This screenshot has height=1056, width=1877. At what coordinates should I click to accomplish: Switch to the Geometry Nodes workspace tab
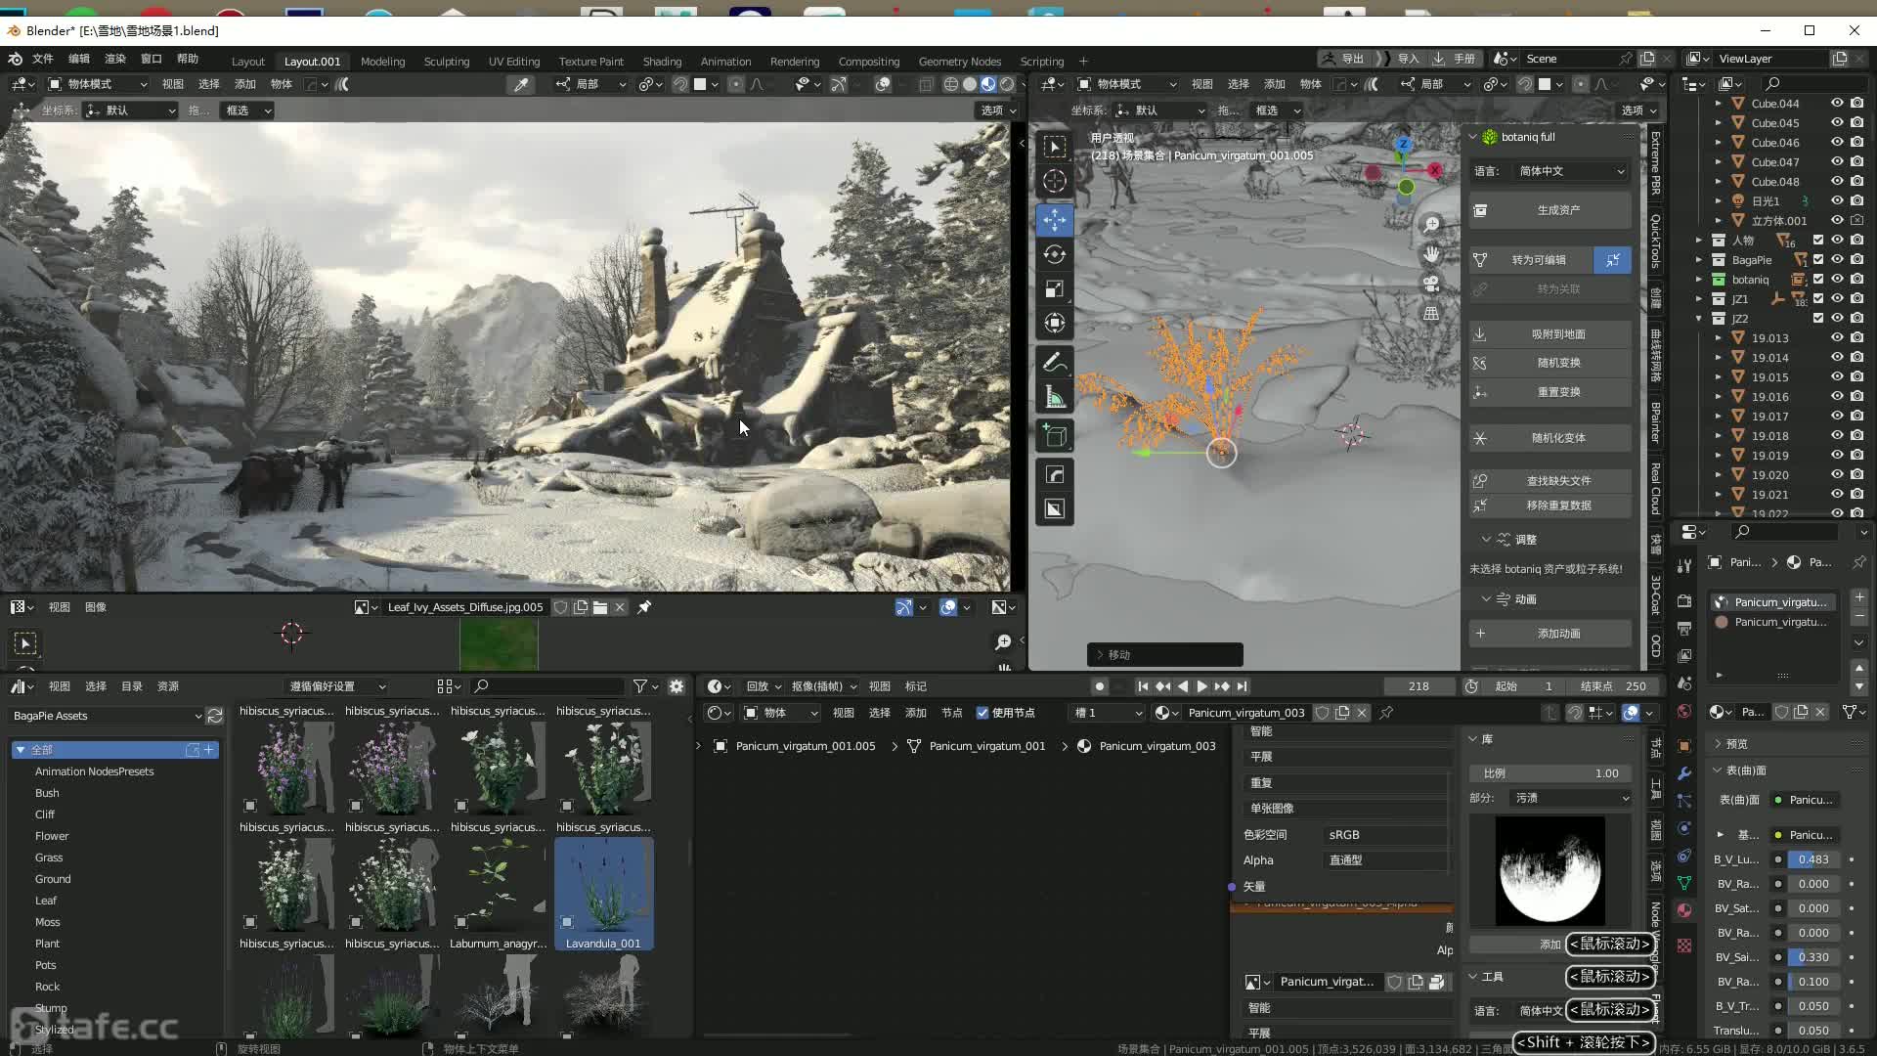click(x=959, y=61)
